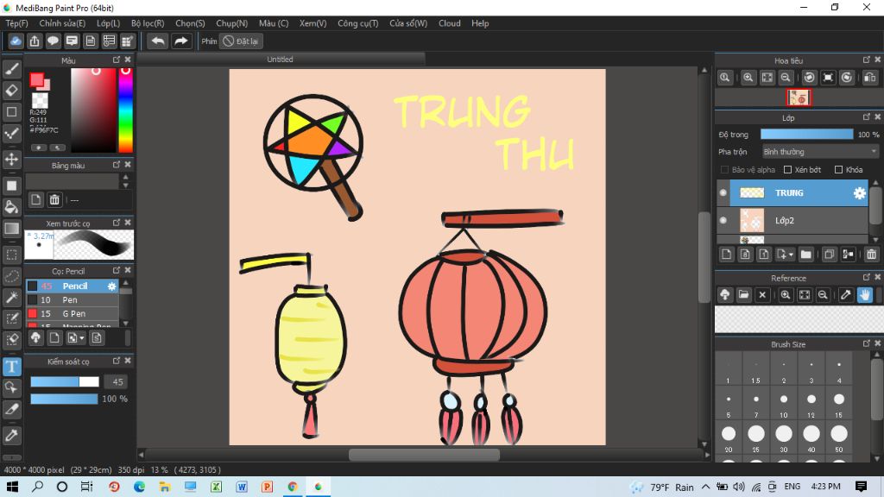
Task: Hide the TRUNG layer
Action: point(723,192)
